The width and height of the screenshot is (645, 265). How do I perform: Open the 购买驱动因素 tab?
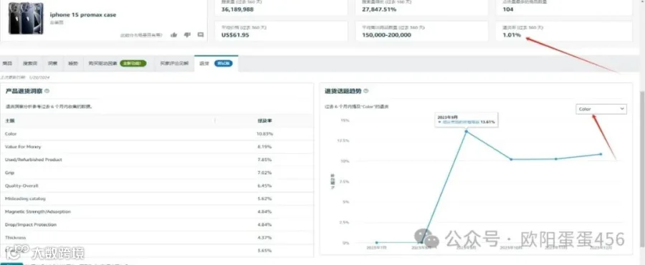[x=117, y=63]
